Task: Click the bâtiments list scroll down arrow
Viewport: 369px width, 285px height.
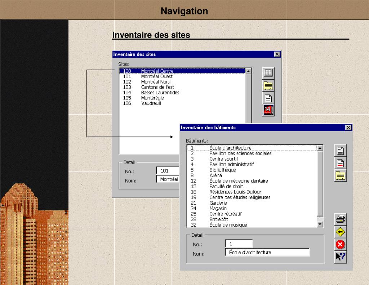Action: point(320,224)
